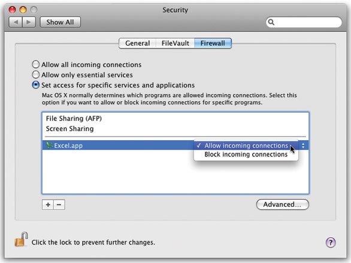Click inside the search field
Viewport: 351px width, 263px height.
coord(307,22)
